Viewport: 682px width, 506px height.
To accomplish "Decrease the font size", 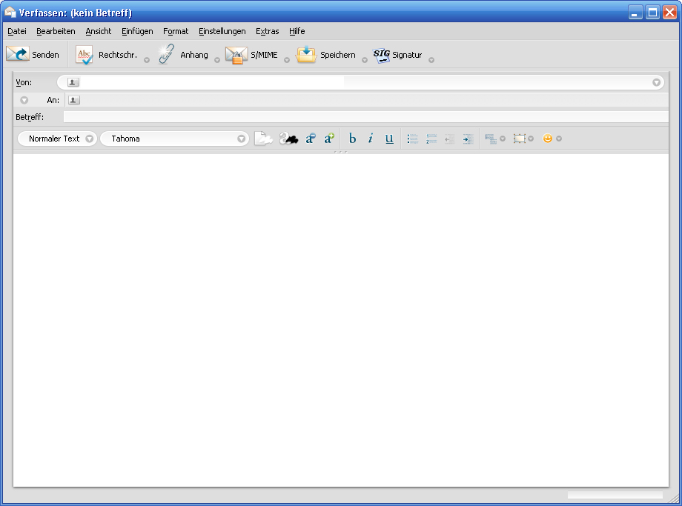I will (310, 139).
